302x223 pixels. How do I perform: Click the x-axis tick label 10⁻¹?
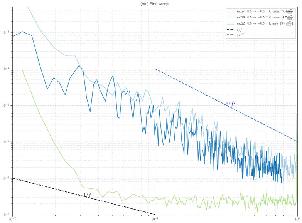tap(155, 219)
